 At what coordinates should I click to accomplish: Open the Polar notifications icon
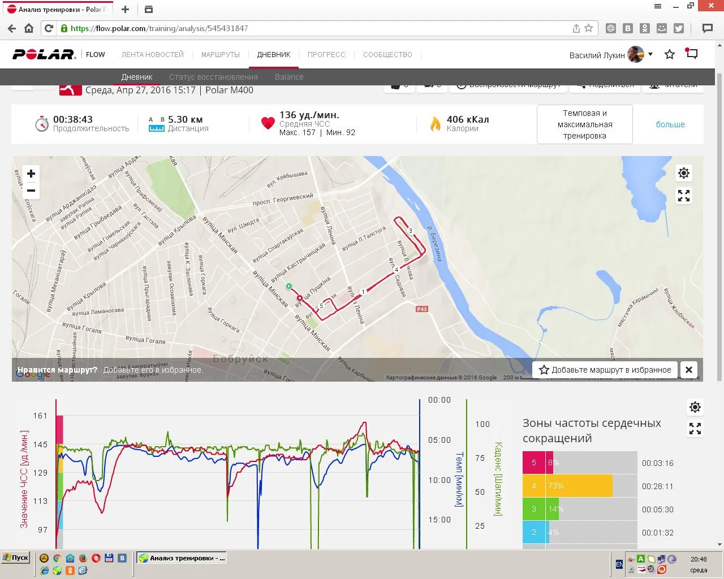point(692,54)
